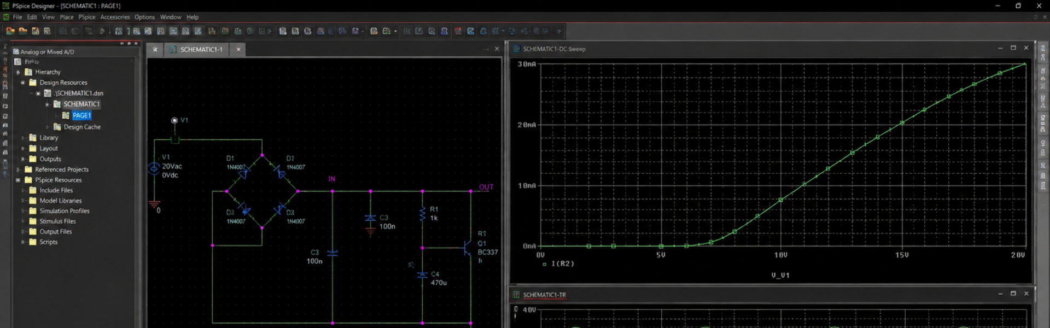Image resolution: width=1050 pixels, height=328 pixels.
Task: Click the OUT net label
Action: [x=486, y=187]
